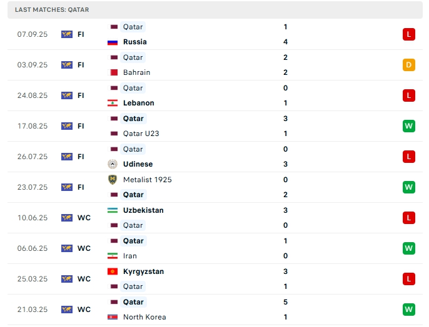
Task: Click the Uzbekistan flag icon
Action: (x=113, y=210)
